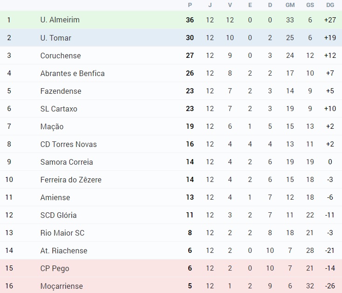Click Rio Maior SC team name
This screenshot has width=342, height=293.
coord(62,233)
